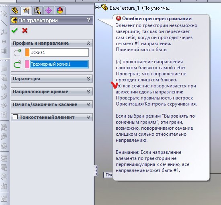The height and width of the screenshot is (205, 221).
Task: Collapse the left panel using the splitter handle
Action: [x=96, y=171]
